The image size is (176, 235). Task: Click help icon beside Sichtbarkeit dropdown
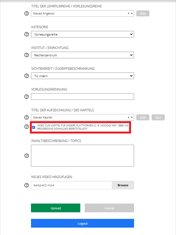pyautogui.click(x=27, y=76)
